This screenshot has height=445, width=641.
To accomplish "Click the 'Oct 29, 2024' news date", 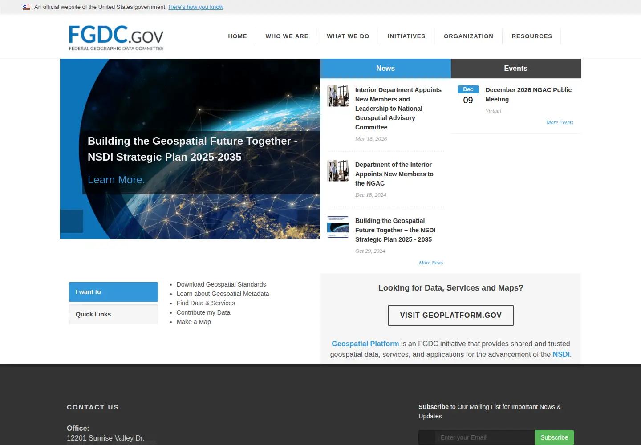I will [x=370, y=251].
